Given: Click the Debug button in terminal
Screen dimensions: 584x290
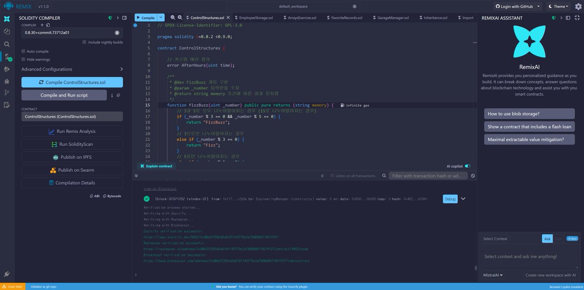Looking at the screenshot, I should point(450,199).
